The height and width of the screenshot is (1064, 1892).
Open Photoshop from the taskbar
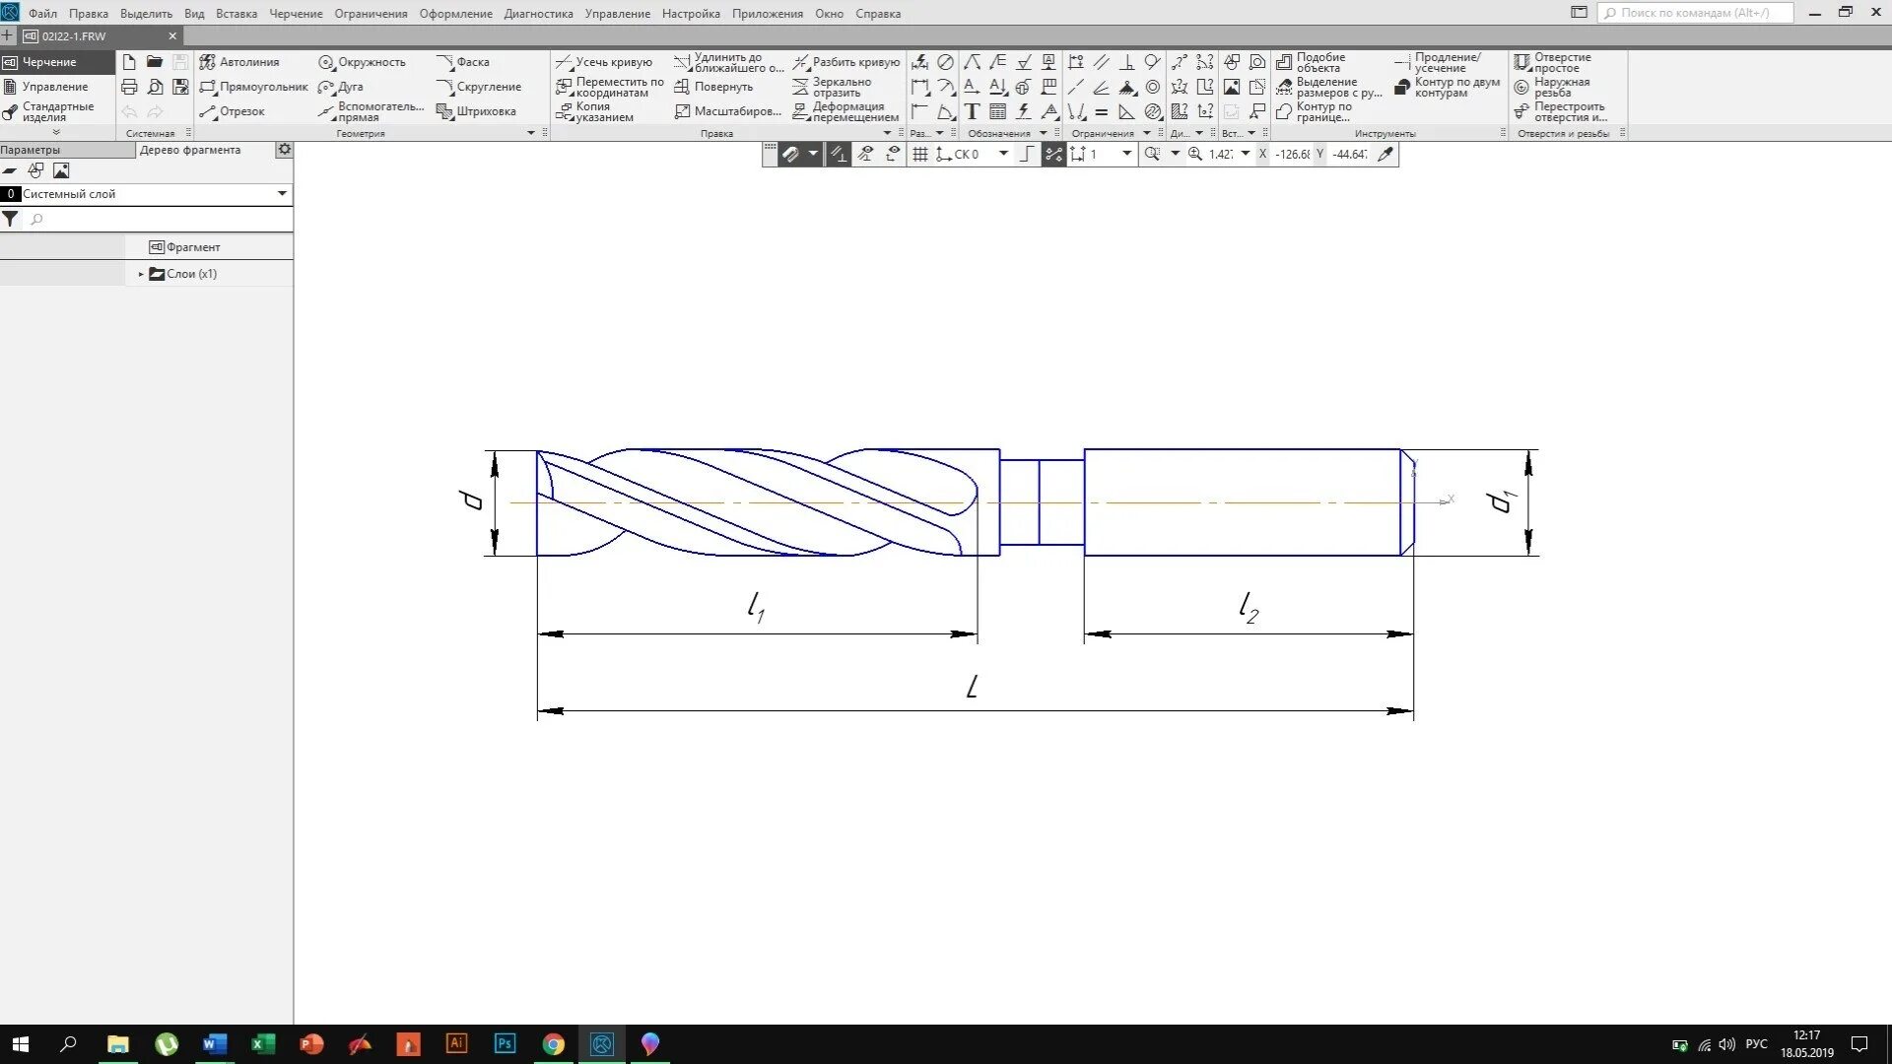pyautogui.click(x=505, y=1044)
